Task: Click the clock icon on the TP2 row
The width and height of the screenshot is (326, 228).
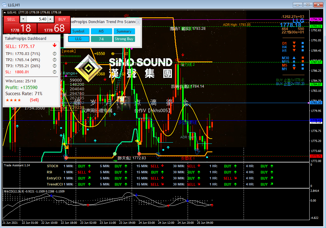Action: click(x=54, y=60)
